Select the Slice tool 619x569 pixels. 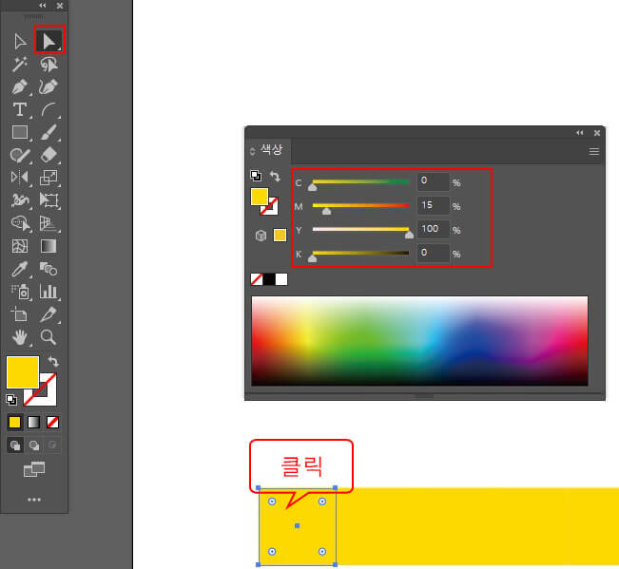click(x=48, y=314)
